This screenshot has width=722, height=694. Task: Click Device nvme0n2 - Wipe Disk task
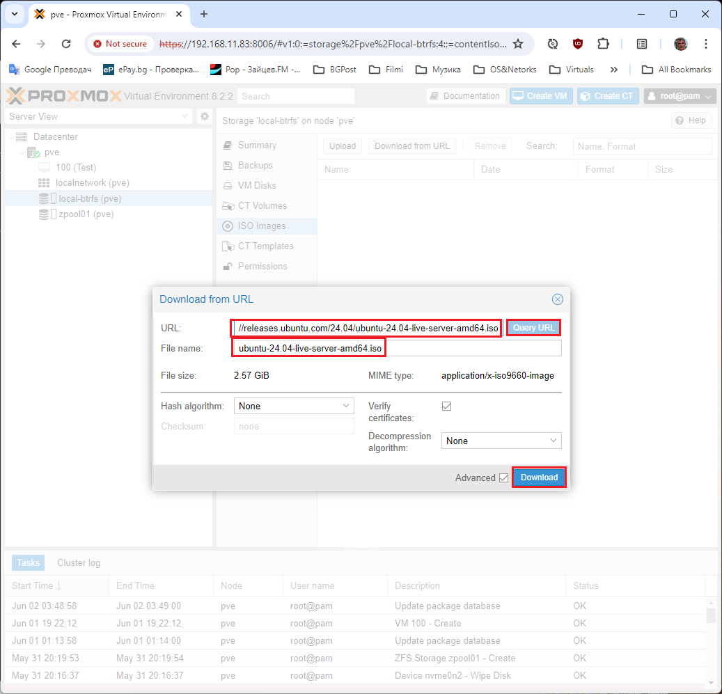[x=355, y=676]
